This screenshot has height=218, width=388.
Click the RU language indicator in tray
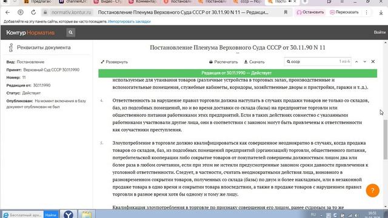(x=313, y=214)
